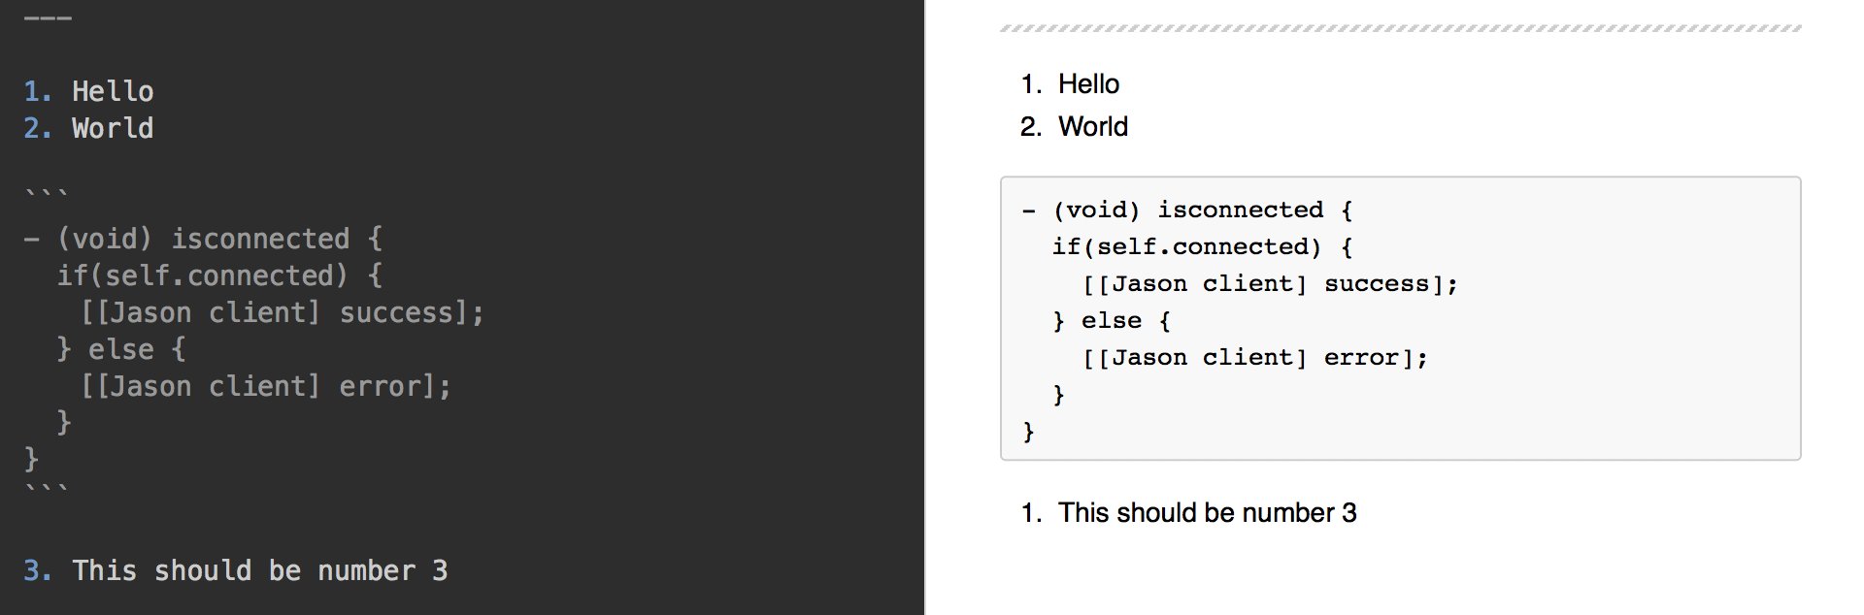Image resolution: width=1864 pixels, height=615 pixels.
Task: Click 'if(self.connected) {' in the editor
Action: 219,275
